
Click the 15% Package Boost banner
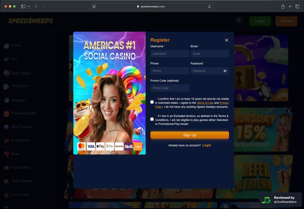(263, 129)
